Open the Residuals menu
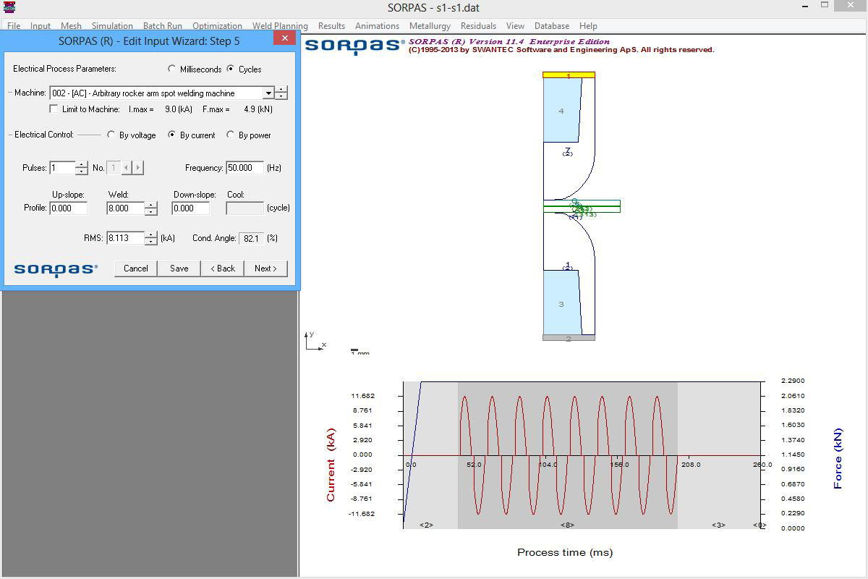 [x=478, y=26]
